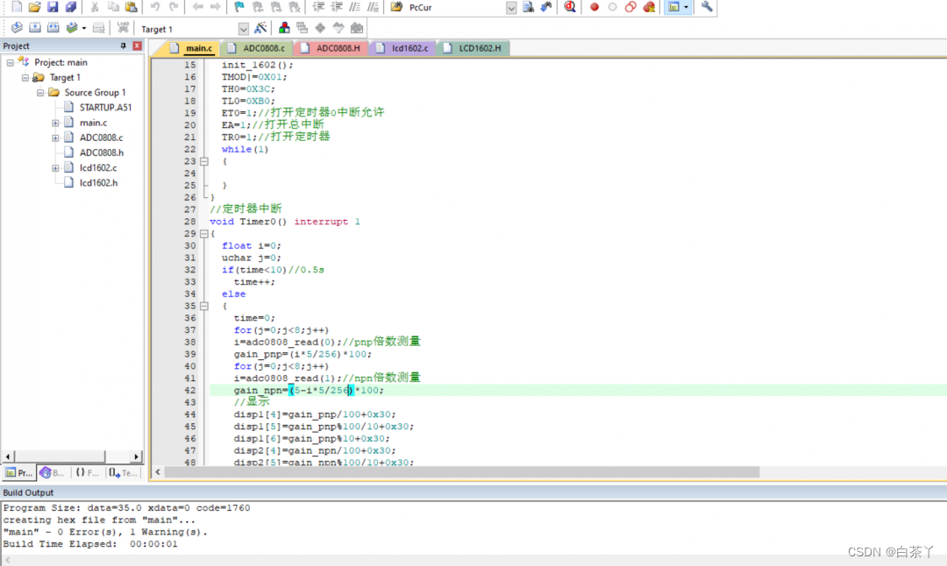Insert a breakpoint using the red dot
This screenshot has width=947, height=566.
click(595, 7)
